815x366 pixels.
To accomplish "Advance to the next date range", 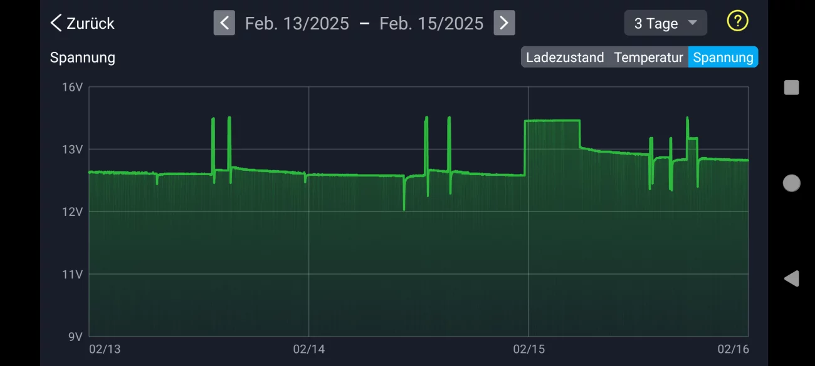I will coord(504,23).
